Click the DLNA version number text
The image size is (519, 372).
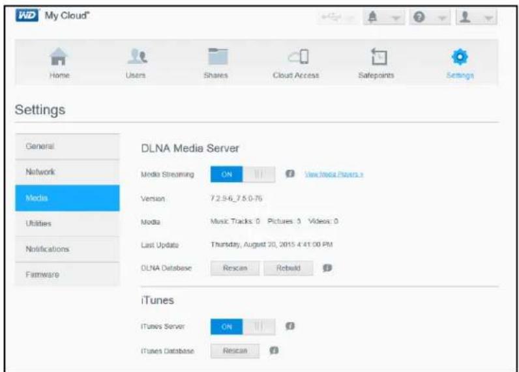(236, 199)
